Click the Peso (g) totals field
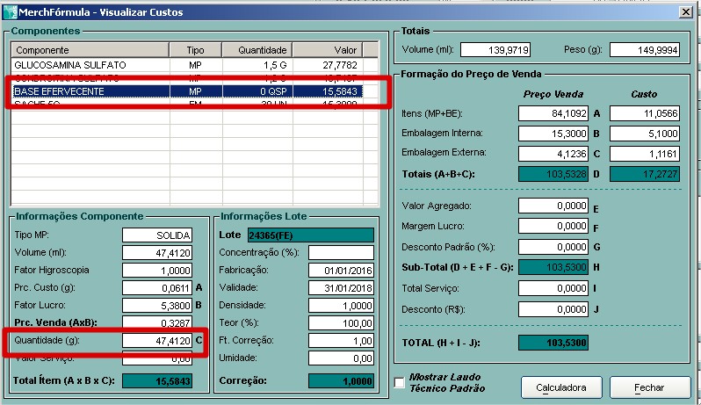Screen dimensions: 701x405 pos(648,50)
